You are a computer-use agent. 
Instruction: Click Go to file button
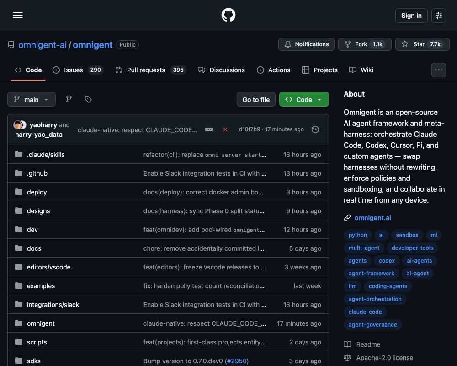click(256, 100)
